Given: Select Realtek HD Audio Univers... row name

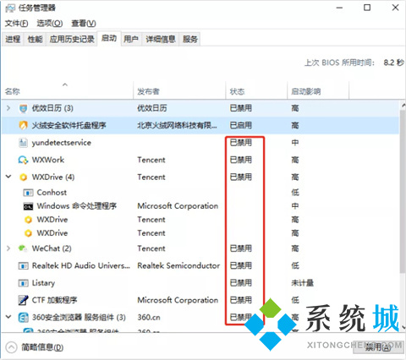Looking at the screenshot, I should click(x=81, y=265).
